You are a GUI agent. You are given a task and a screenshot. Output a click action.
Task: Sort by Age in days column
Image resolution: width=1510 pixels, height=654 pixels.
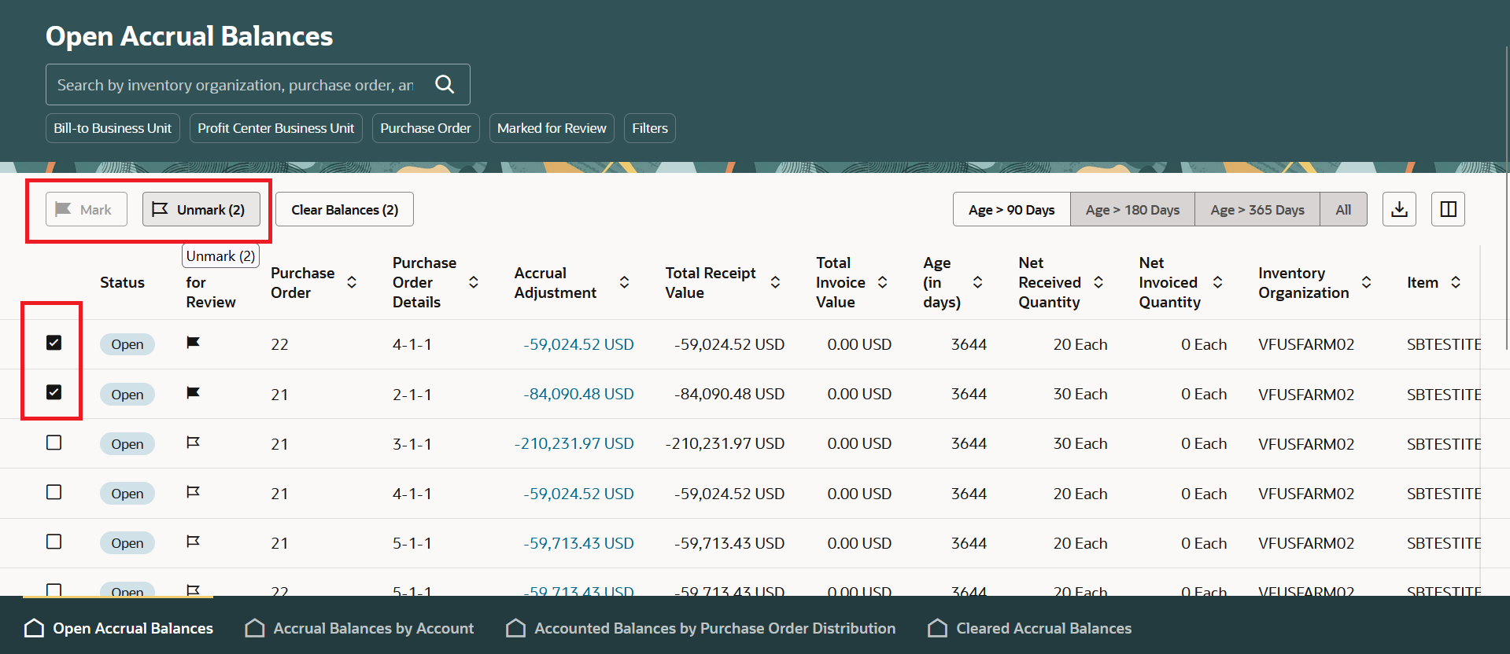point(977,282)
